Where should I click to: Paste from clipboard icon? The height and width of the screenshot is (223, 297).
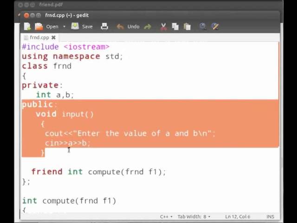187,26
